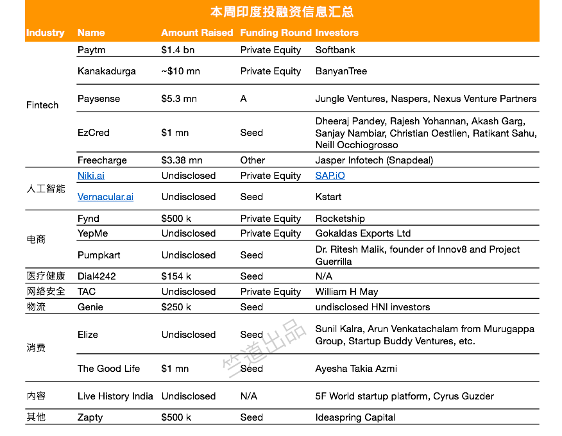Click the Zapty name cell
This screenshot has height=436, width=562.
pos(90,417)
